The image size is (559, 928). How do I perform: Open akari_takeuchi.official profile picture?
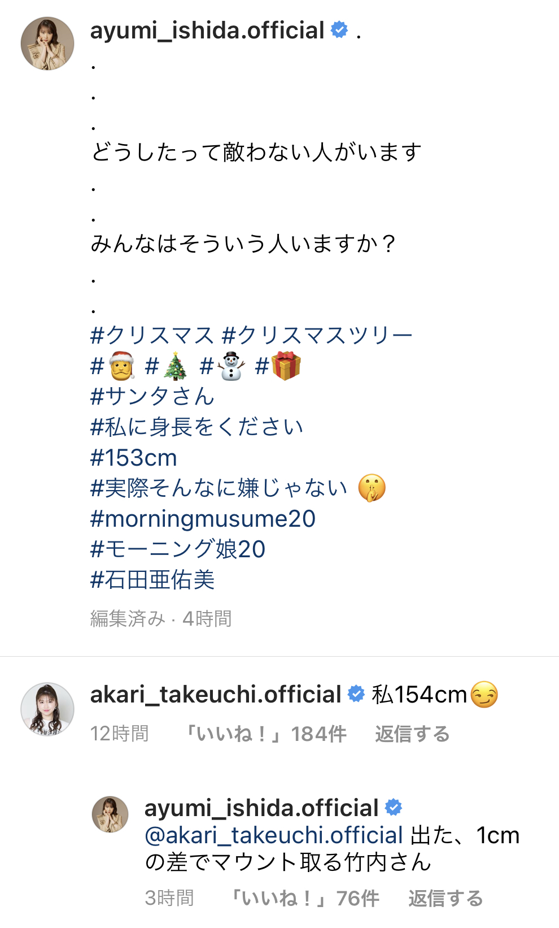coord(47,709)
